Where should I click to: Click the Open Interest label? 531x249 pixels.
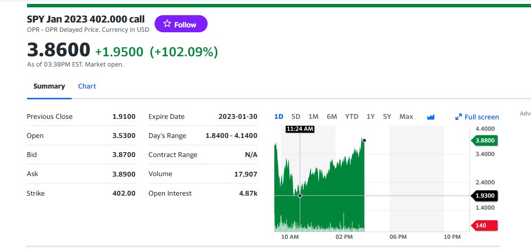(x=170, y=193)
